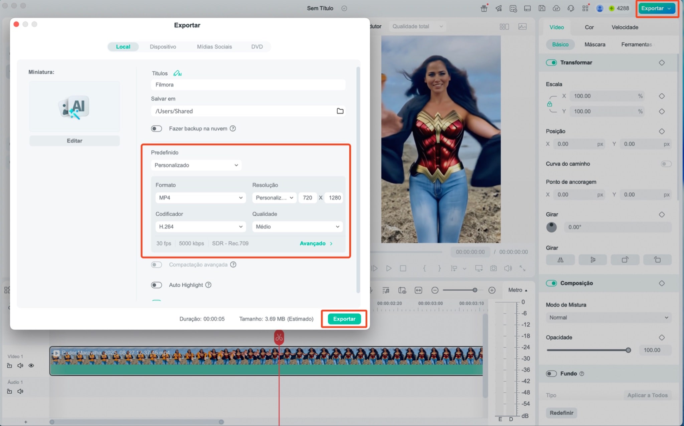Toggle the scale aspect ratio lock
The width and height of the screenshot is (684, 426).
[549, 104]
